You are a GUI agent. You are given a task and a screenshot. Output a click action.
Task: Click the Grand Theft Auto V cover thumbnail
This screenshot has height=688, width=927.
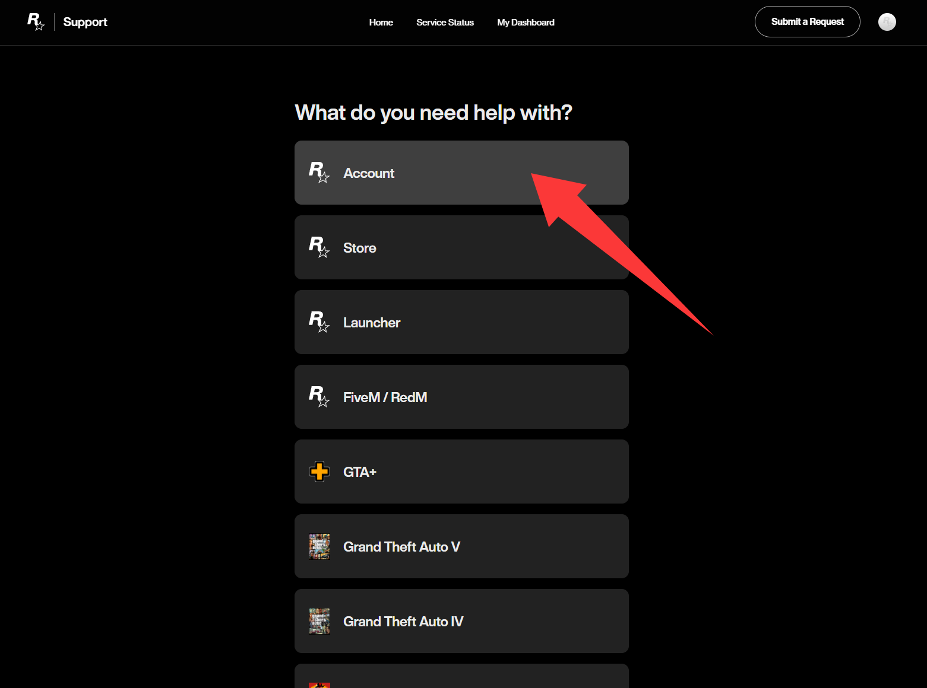point(319,546)
